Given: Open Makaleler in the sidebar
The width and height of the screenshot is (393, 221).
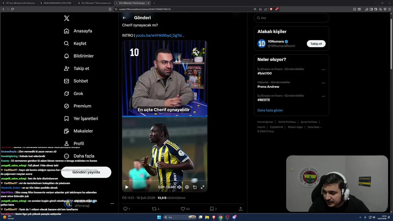Looking at the screenshot, I should 78,131.
